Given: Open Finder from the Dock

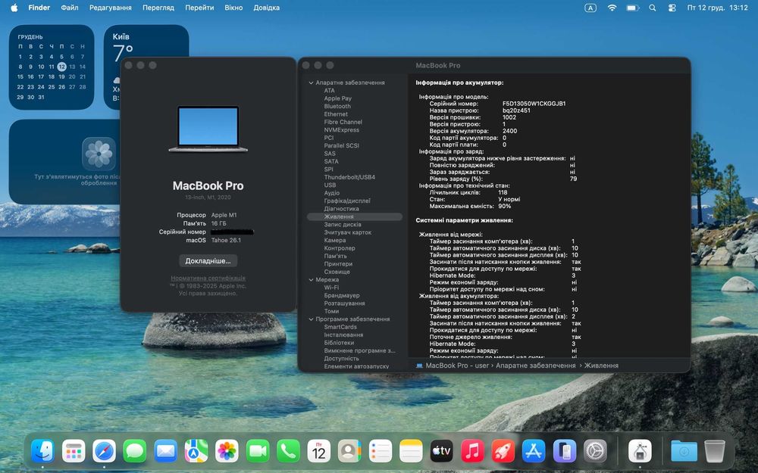Looking at the screenshot, I should point(42,452).
